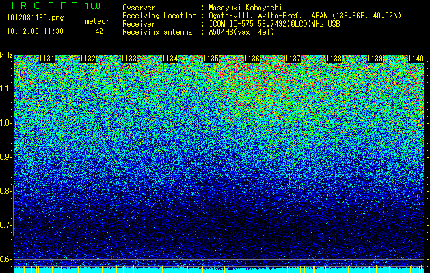Click the Receiver label
Screen dimensions: 430x273
click(139, 24)
